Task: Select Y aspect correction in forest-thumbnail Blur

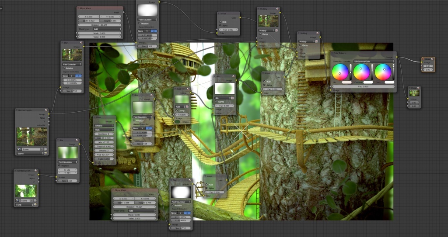Action: coord(73,76)
